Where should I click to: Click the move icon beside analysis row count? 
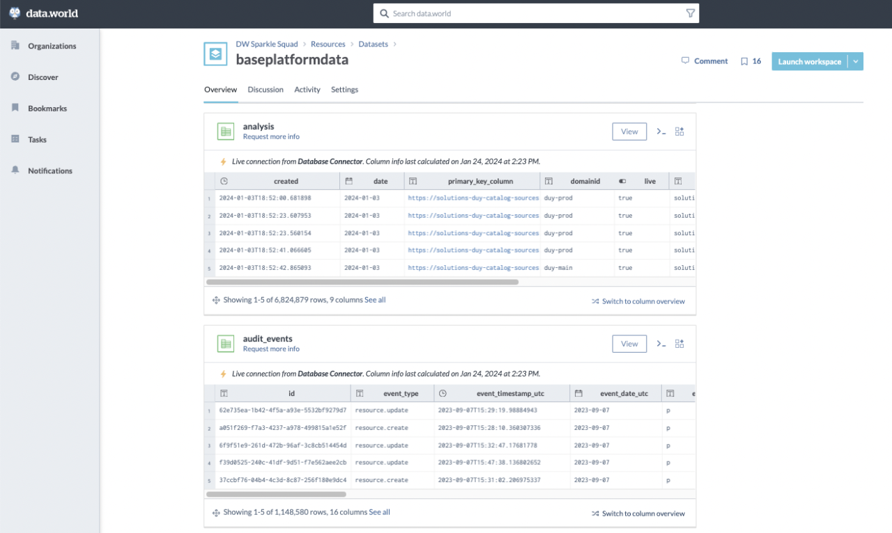coord(215,300)
